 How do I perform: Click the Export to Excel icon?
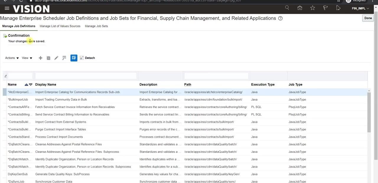64,58
